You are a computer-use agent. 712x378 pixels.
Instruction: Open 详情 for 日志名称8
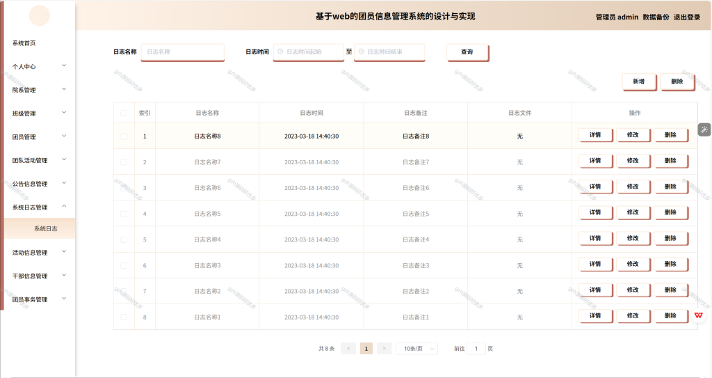(595, 135)
